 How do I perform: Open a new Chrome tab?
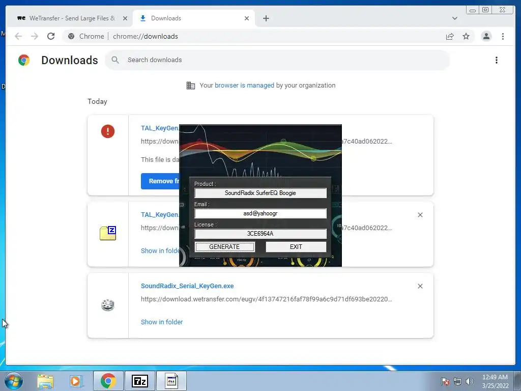tap(266, 18)
